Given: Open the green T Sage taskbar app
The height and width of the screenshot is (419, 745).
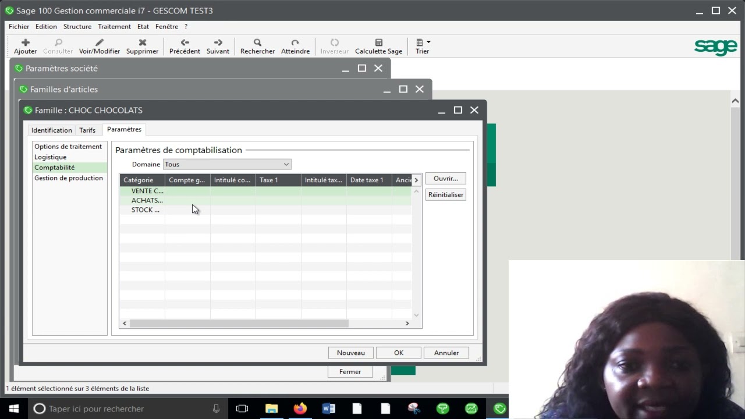Looking at the screenshot, I should (443, 409).
